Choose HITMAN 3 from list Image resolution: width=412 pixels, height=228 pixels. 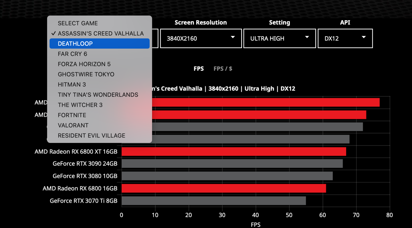[99, 84]
